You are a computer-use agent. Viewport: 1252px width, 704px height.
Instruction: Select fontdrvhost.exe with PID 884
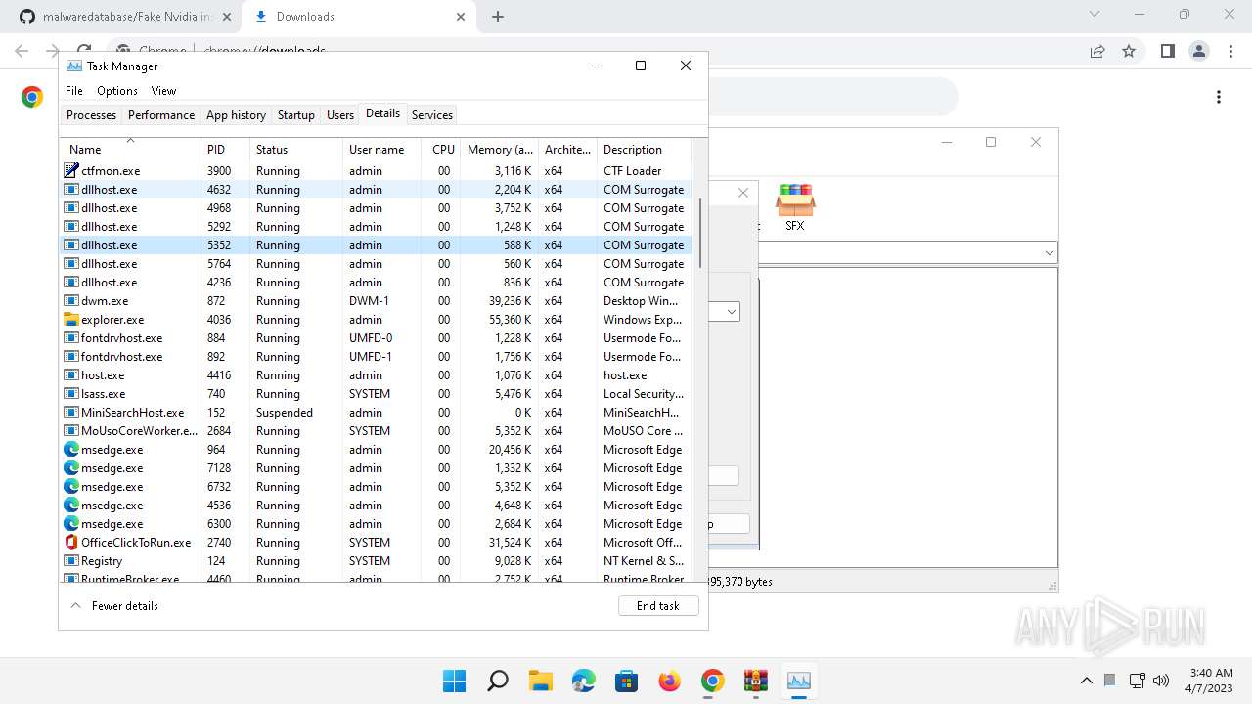377,338
